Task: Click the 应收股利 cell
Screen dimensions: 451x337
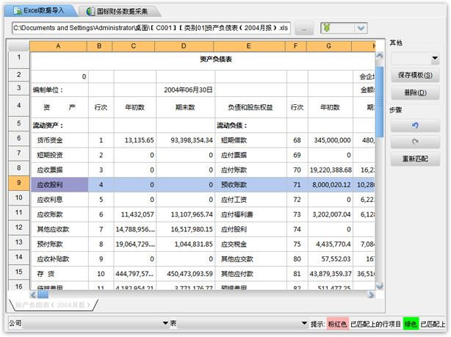Action: pyautogui.click(x=59, y=184)
